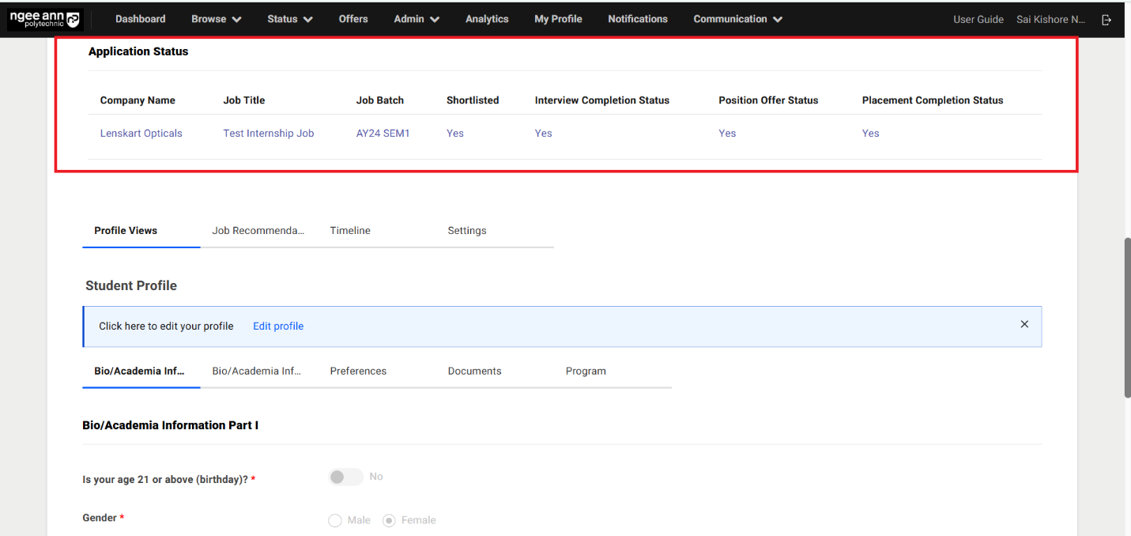Click the vertical page scrollbar

[1126, 316]
